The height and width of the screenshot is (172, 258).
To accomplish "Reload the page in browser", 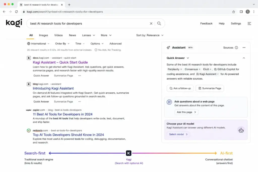I will pos(16,12).
